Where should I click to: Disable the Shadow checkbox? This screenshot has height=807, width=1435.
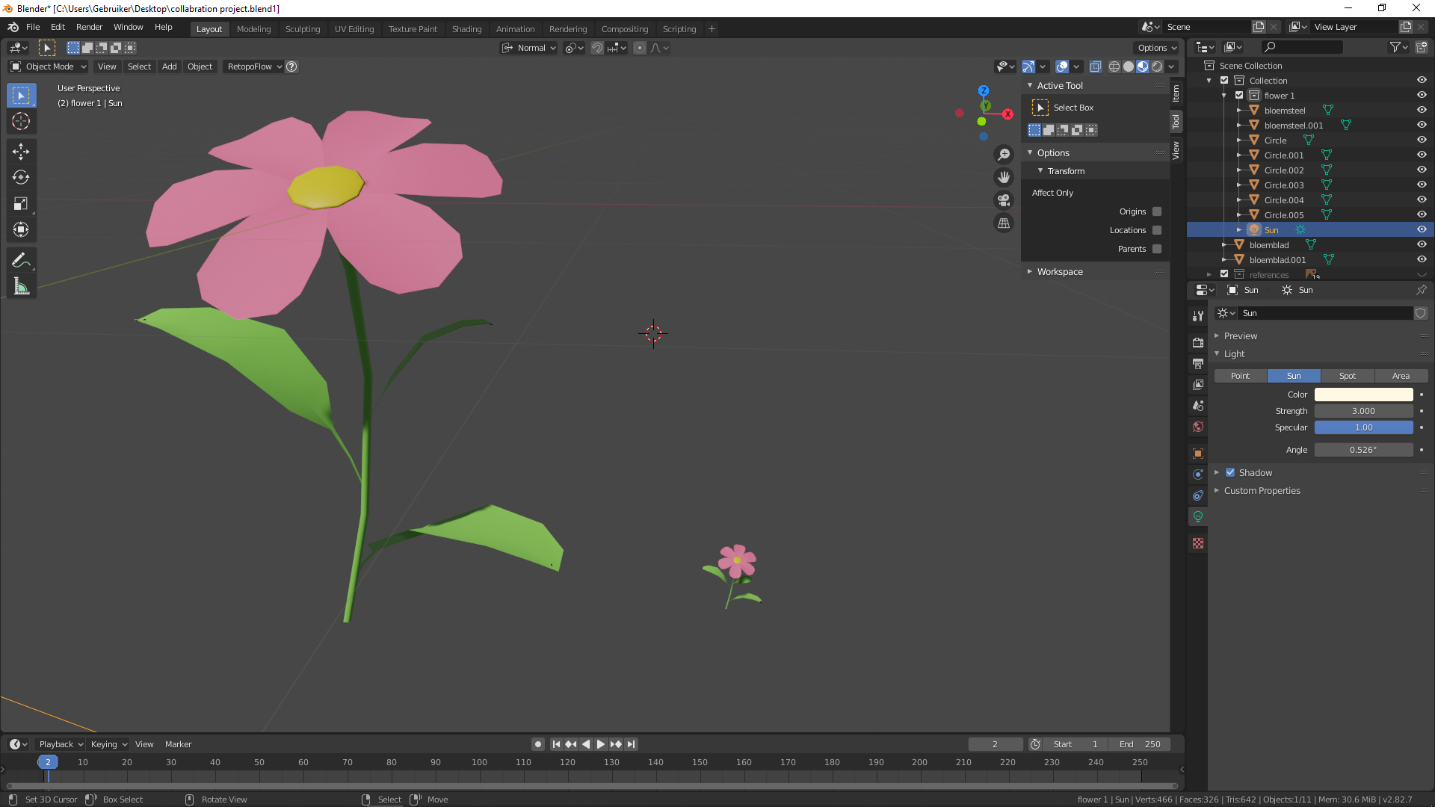[1230, 472]
